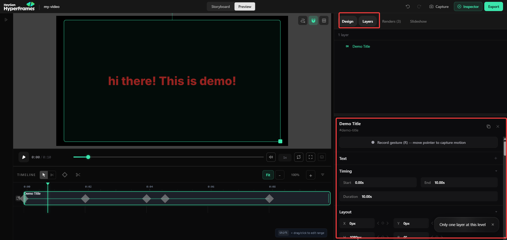Toggle the grid overlay icon
Image resolution: width=507 pixels, height=240 pixels.
[x=324, y=21]
